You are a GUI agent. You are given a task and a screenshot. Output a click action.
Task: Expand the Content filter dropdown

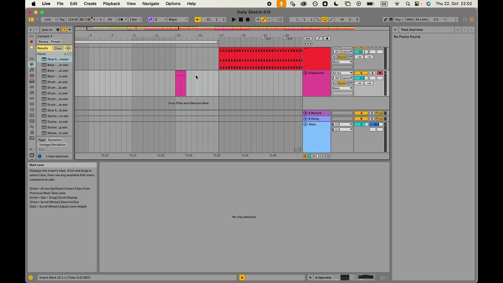[45, 36]
